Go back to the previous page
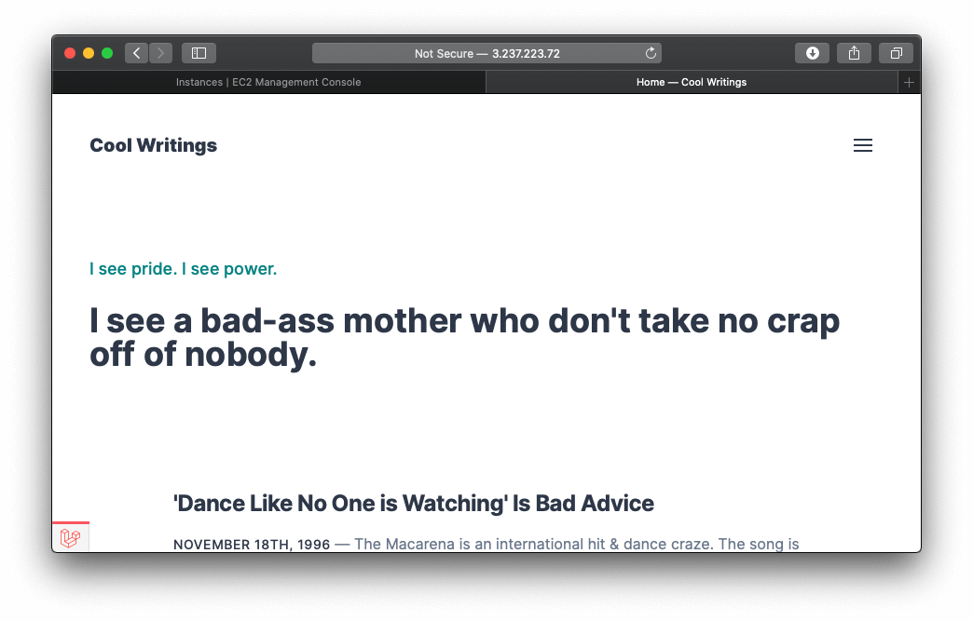Image resolution: width=973 pixels, height=621 pixels. pos(136,53)
